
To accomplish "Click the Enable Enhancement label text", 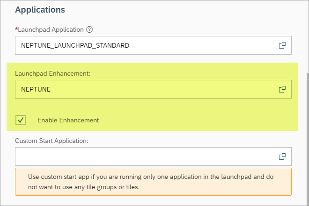I will (x=68, y=120).
